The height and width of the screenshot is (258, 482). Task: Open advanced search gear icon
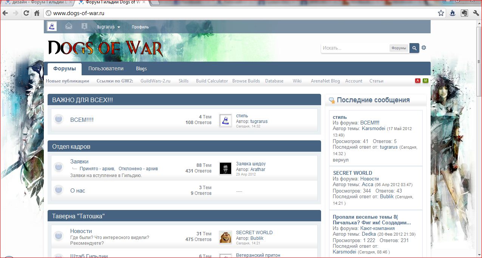coord(424,48)
